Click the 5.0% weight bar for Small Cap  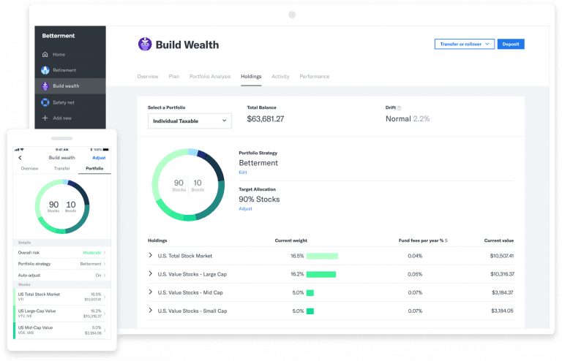click(310, 311)
